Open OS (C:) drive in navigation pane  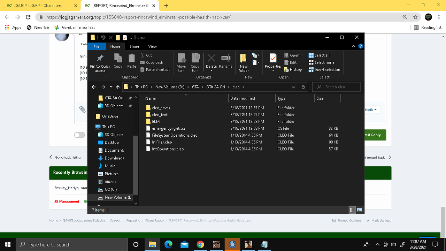[110, 189]
